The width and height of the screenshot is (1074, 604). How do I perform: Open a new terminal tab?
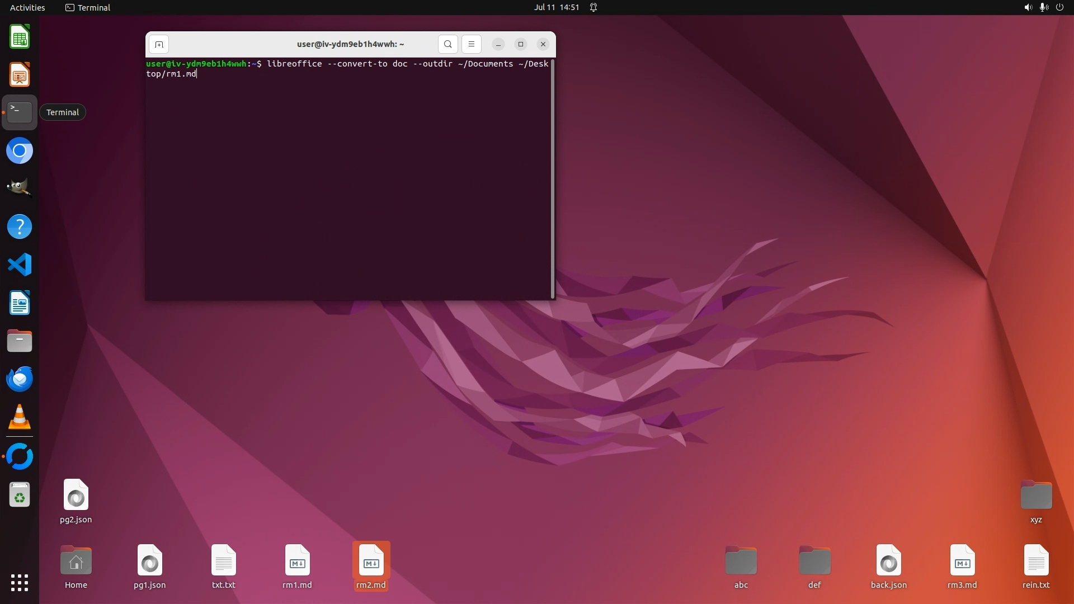click(x=159, y=44)
